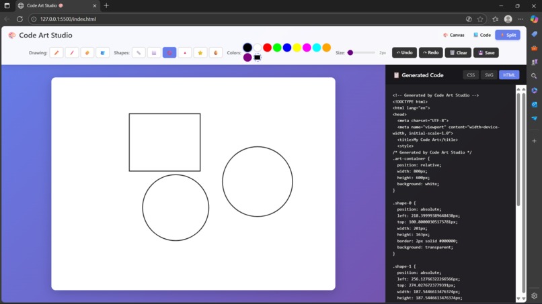The width and height of the screenshot is (542, 304).
Task: Click the Generated Code clipboard icon
Action: click(396, 75)
